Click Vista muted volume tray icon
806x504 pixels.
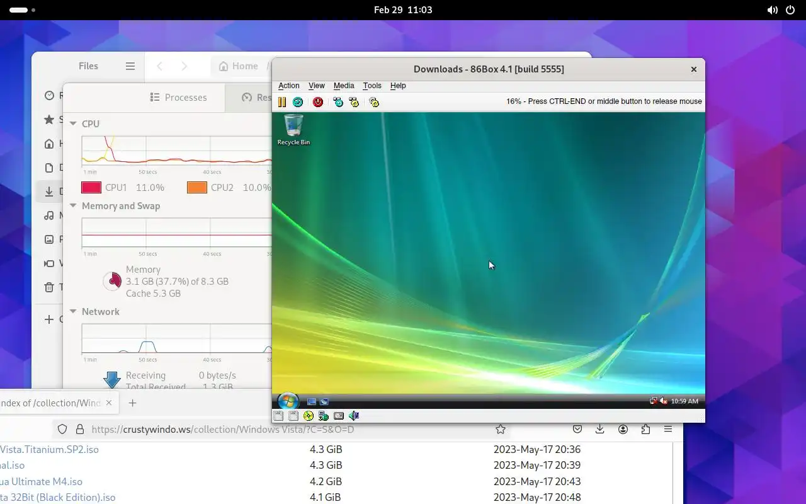coord(663,401)
